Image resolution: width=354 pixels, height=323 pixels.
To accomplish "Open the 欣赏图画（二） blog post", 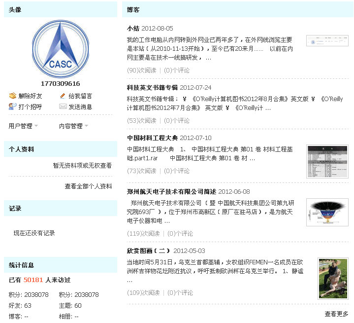I will [148, 251].
